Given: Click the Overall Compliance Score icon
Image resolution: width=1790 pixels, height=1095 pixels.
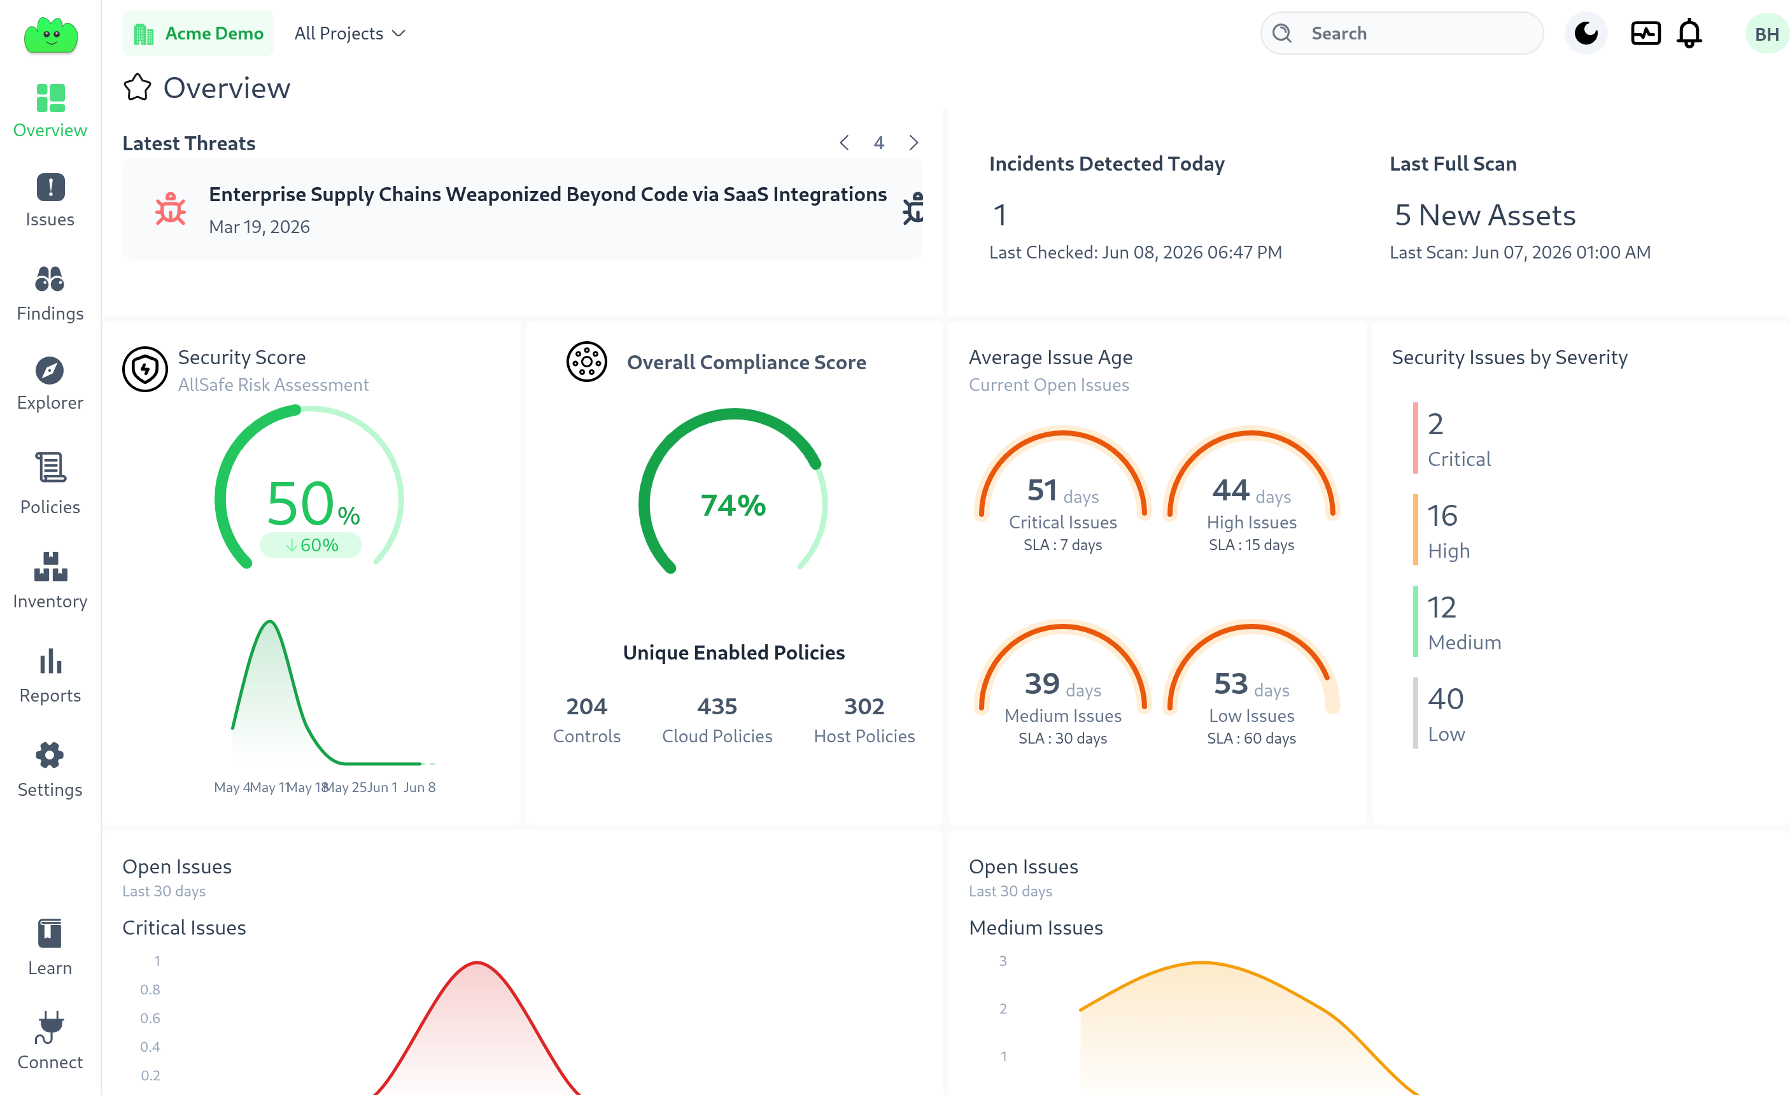Looking at the screenshot, I should tap(587, 361).
